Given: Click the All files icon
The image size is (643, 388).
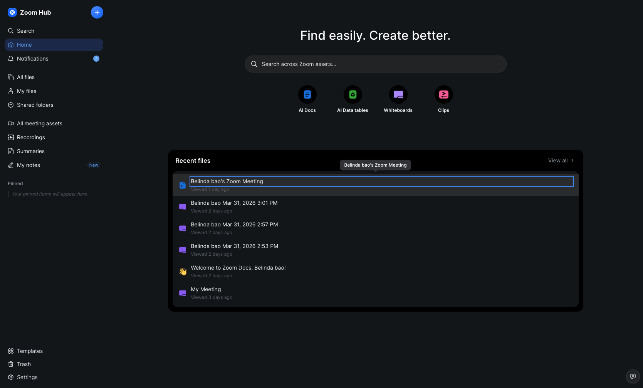Looking at the screenshot, I should [11, 77].
